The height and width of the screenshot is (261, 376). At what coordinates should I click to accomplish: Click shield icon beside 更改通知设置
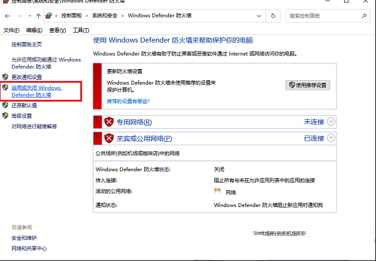tap(5, 77)
